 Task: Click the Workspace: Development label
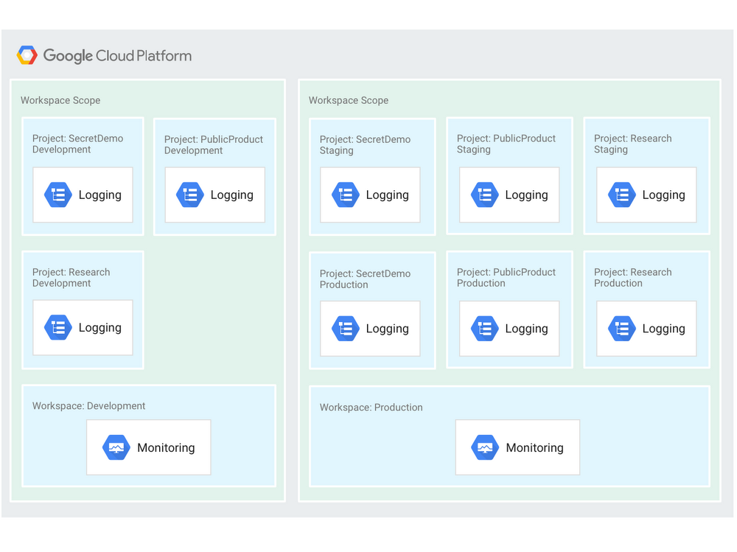click(88, 406)
